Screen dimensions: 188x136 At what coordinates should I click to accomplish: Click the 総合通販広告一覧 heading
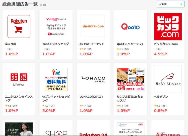tap(20, 4)
